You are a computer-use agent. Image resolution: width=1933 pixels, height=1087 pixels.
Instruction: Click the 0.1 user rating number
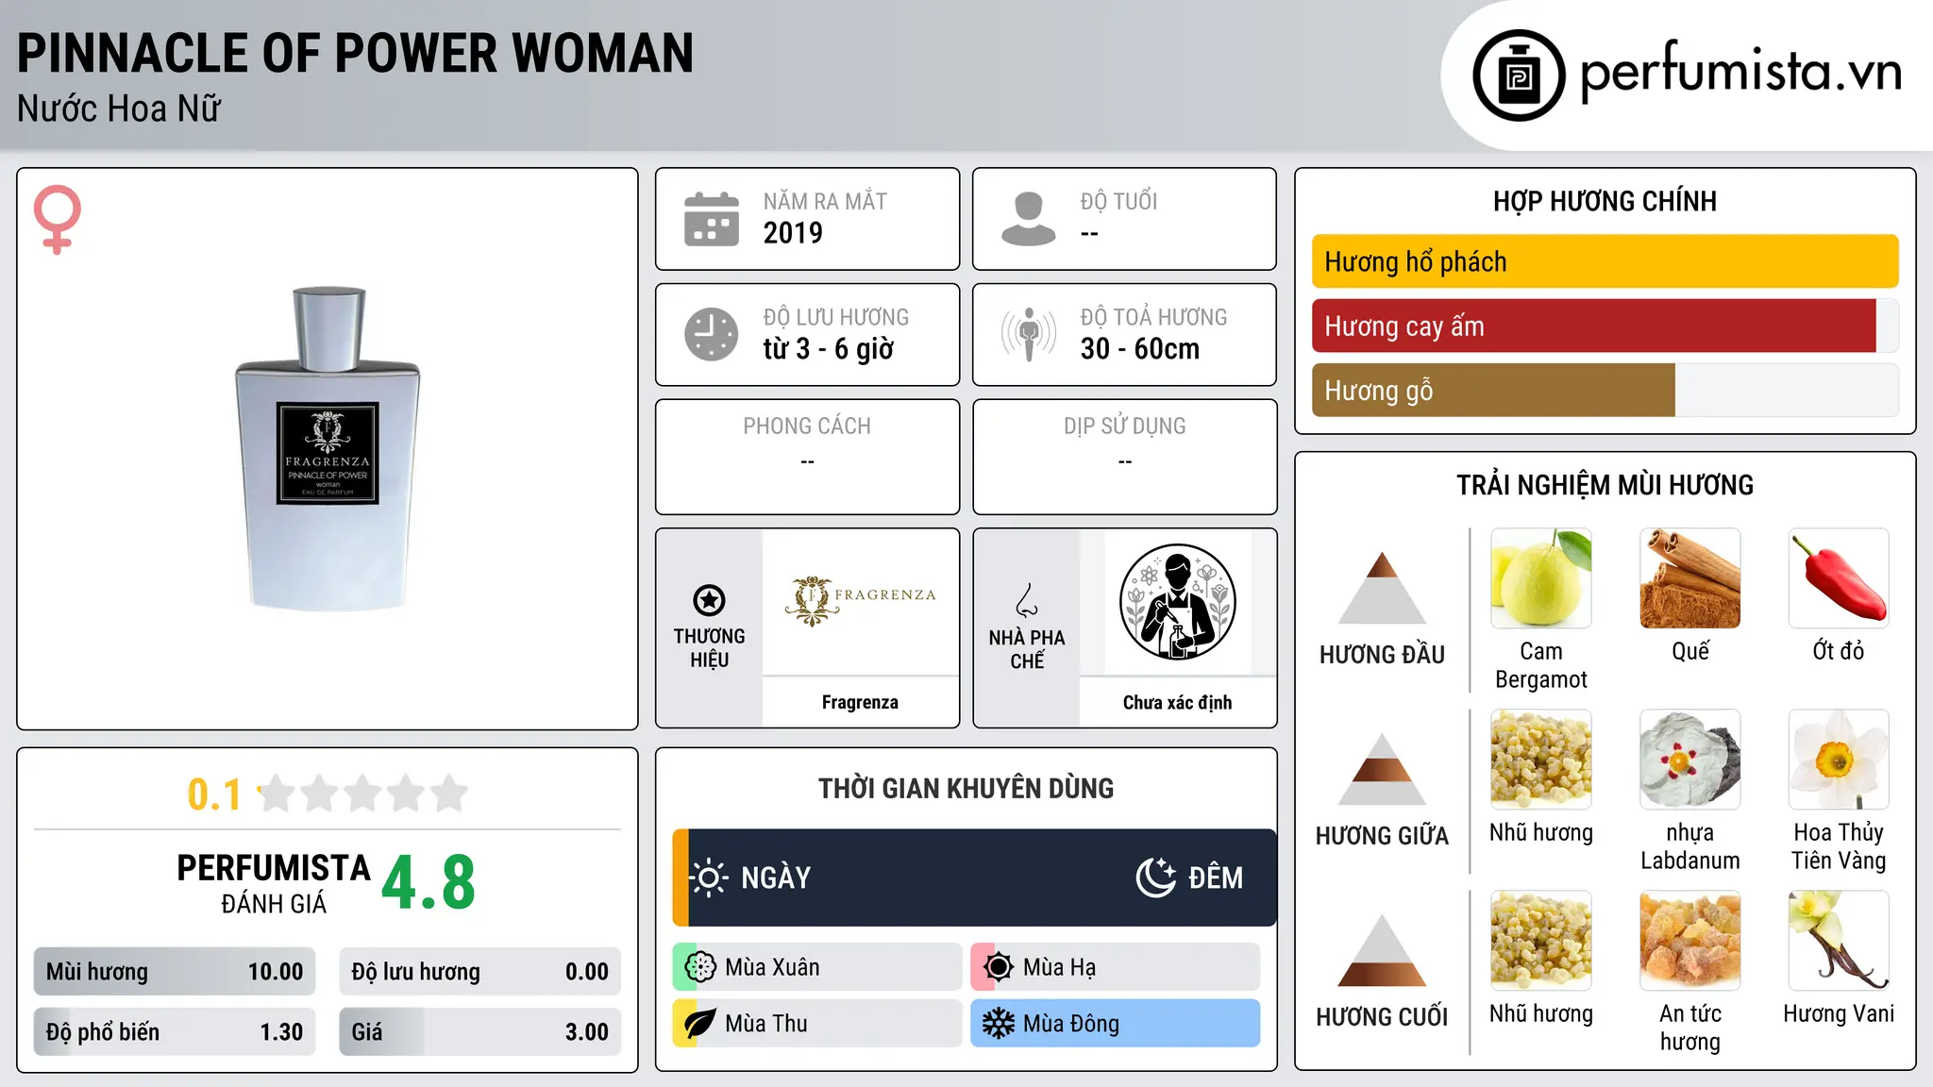click(214, 794)
